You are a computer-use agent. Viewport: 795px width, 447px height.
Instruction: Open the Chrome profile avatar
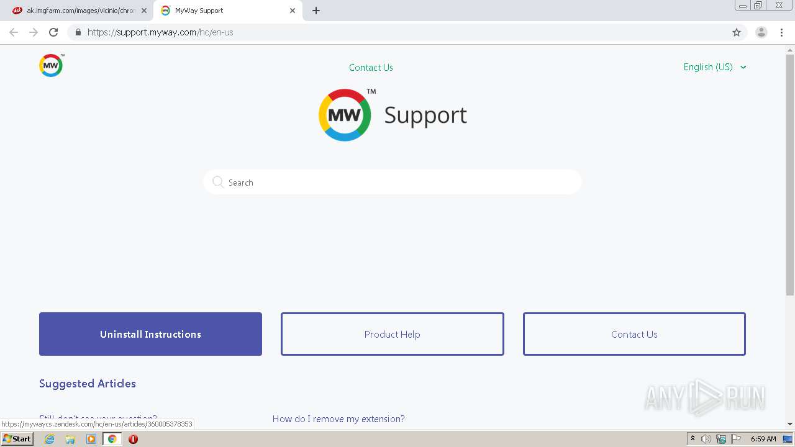761,32
